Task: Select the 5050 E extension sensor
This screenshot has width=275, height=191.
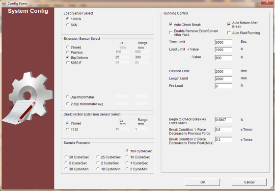Action: tap(68, 62)
